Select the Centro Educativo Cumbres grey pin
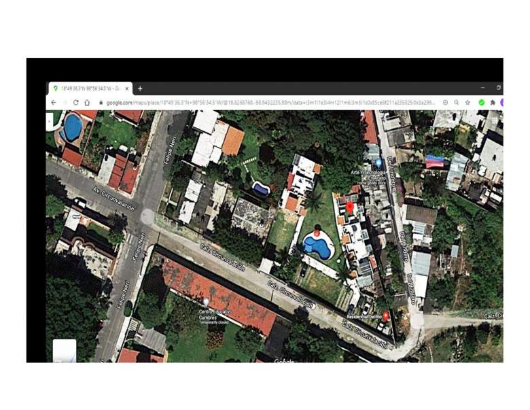The height and width of the screenshot is (410, 530). pos(206,302)
